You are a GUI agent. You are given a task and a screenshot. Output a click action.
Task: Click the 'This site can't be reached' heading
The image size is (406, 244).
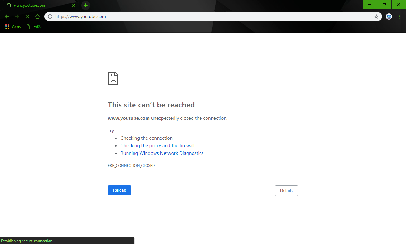(151, 105)
